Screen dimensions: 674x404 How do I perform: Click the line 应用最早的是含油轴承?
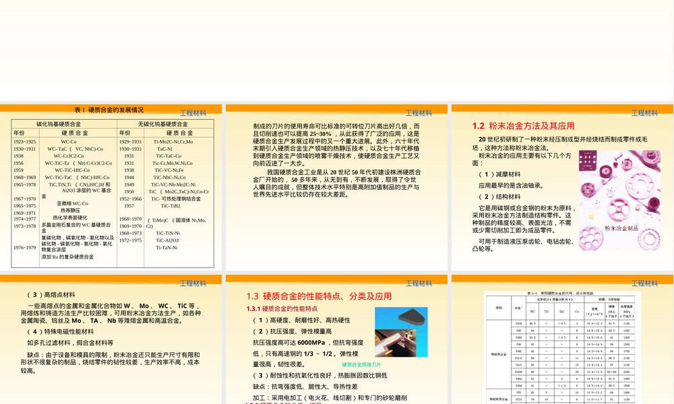(x=511, y=185)
